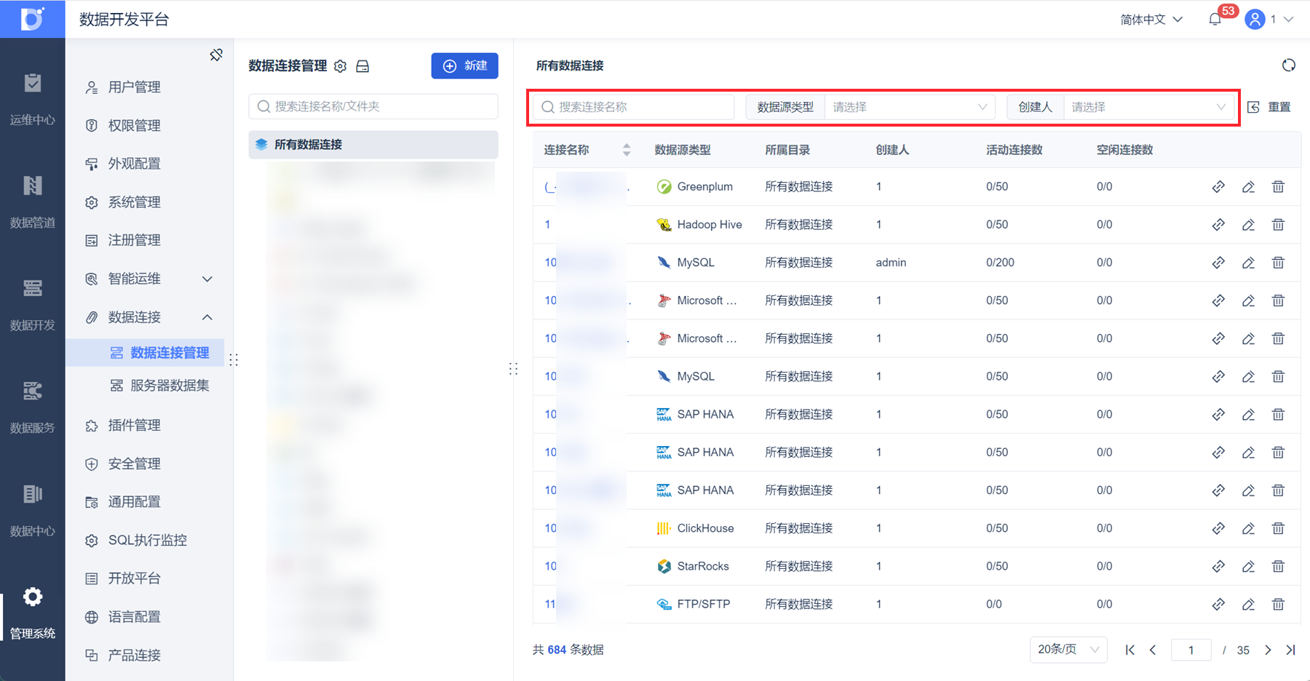This screenshot has width=1310, height=681.
Task: Open the 简体中文 language dropdown
Action: 1151,20
